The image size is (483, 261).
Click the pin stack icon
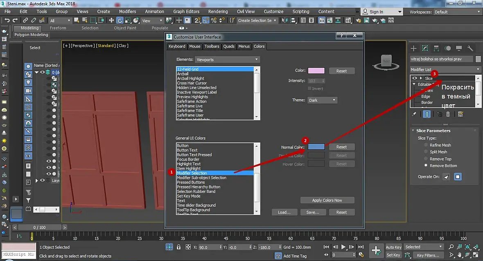414,114
